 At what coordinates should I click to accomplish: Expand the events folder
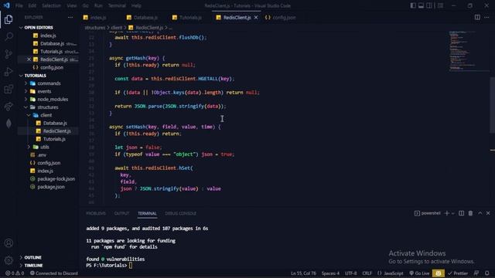coord(44,91)
